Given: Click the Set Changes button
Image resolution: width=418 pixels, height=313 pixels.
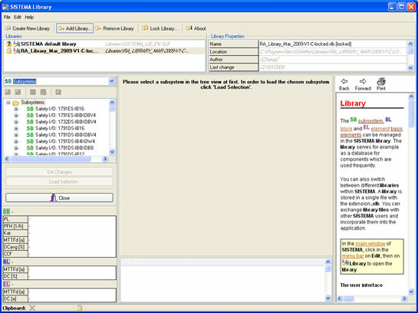Looking at the screenshot, I should click(59, 171).
